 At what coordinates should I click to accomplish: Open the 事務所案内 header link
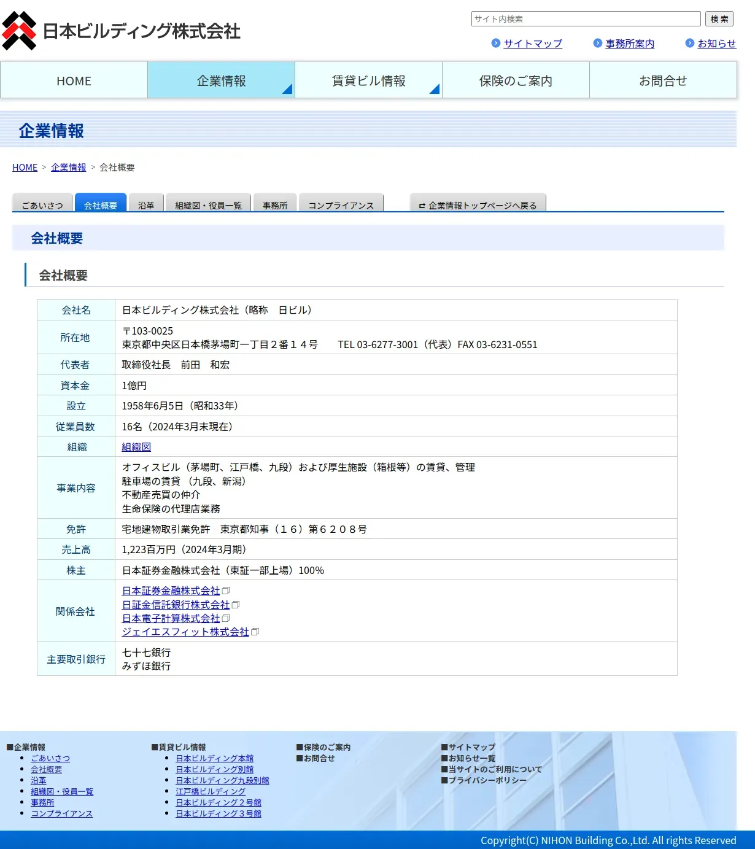[630, 44]
